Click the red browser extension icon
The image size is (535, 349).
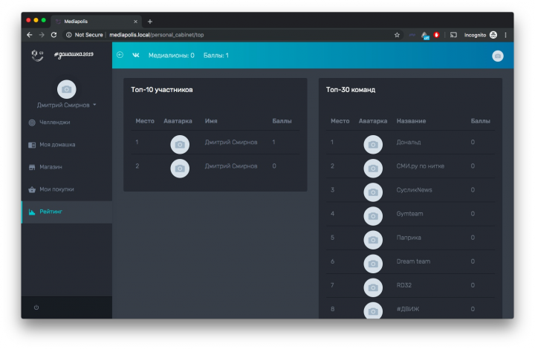(436, 35)
